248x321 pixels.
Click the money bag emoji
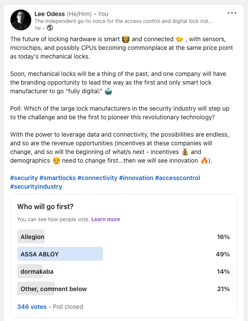pos(185,152)
